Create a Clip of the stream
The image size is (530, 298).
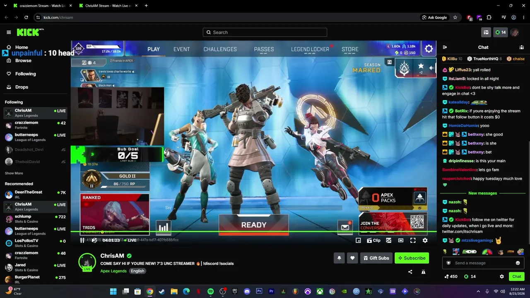tap(373, 240)
